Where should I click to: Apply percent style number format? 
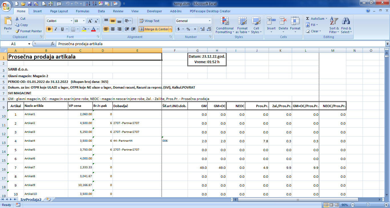tap(188, 29)
